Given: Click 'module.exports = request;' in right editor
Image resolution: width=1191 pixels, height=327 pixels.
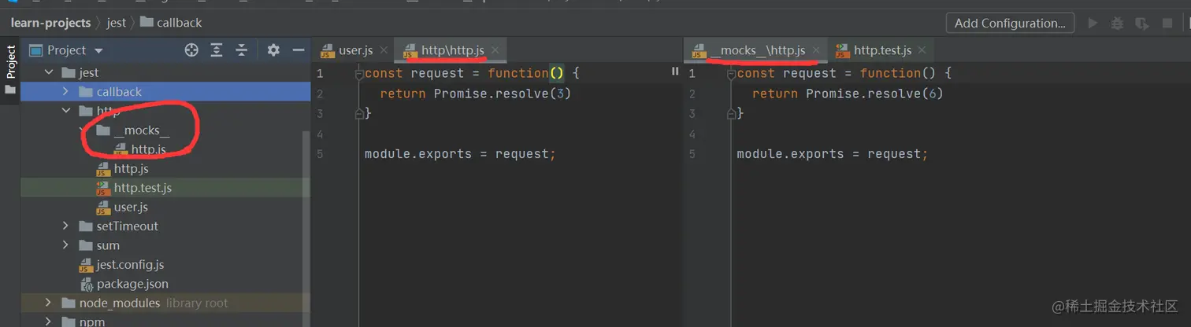Looking at the screenshot, I should point(833,154).
